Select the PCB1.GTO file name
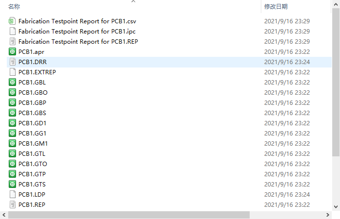This screenshot has width=340, height=219. (x=33, y=164)
